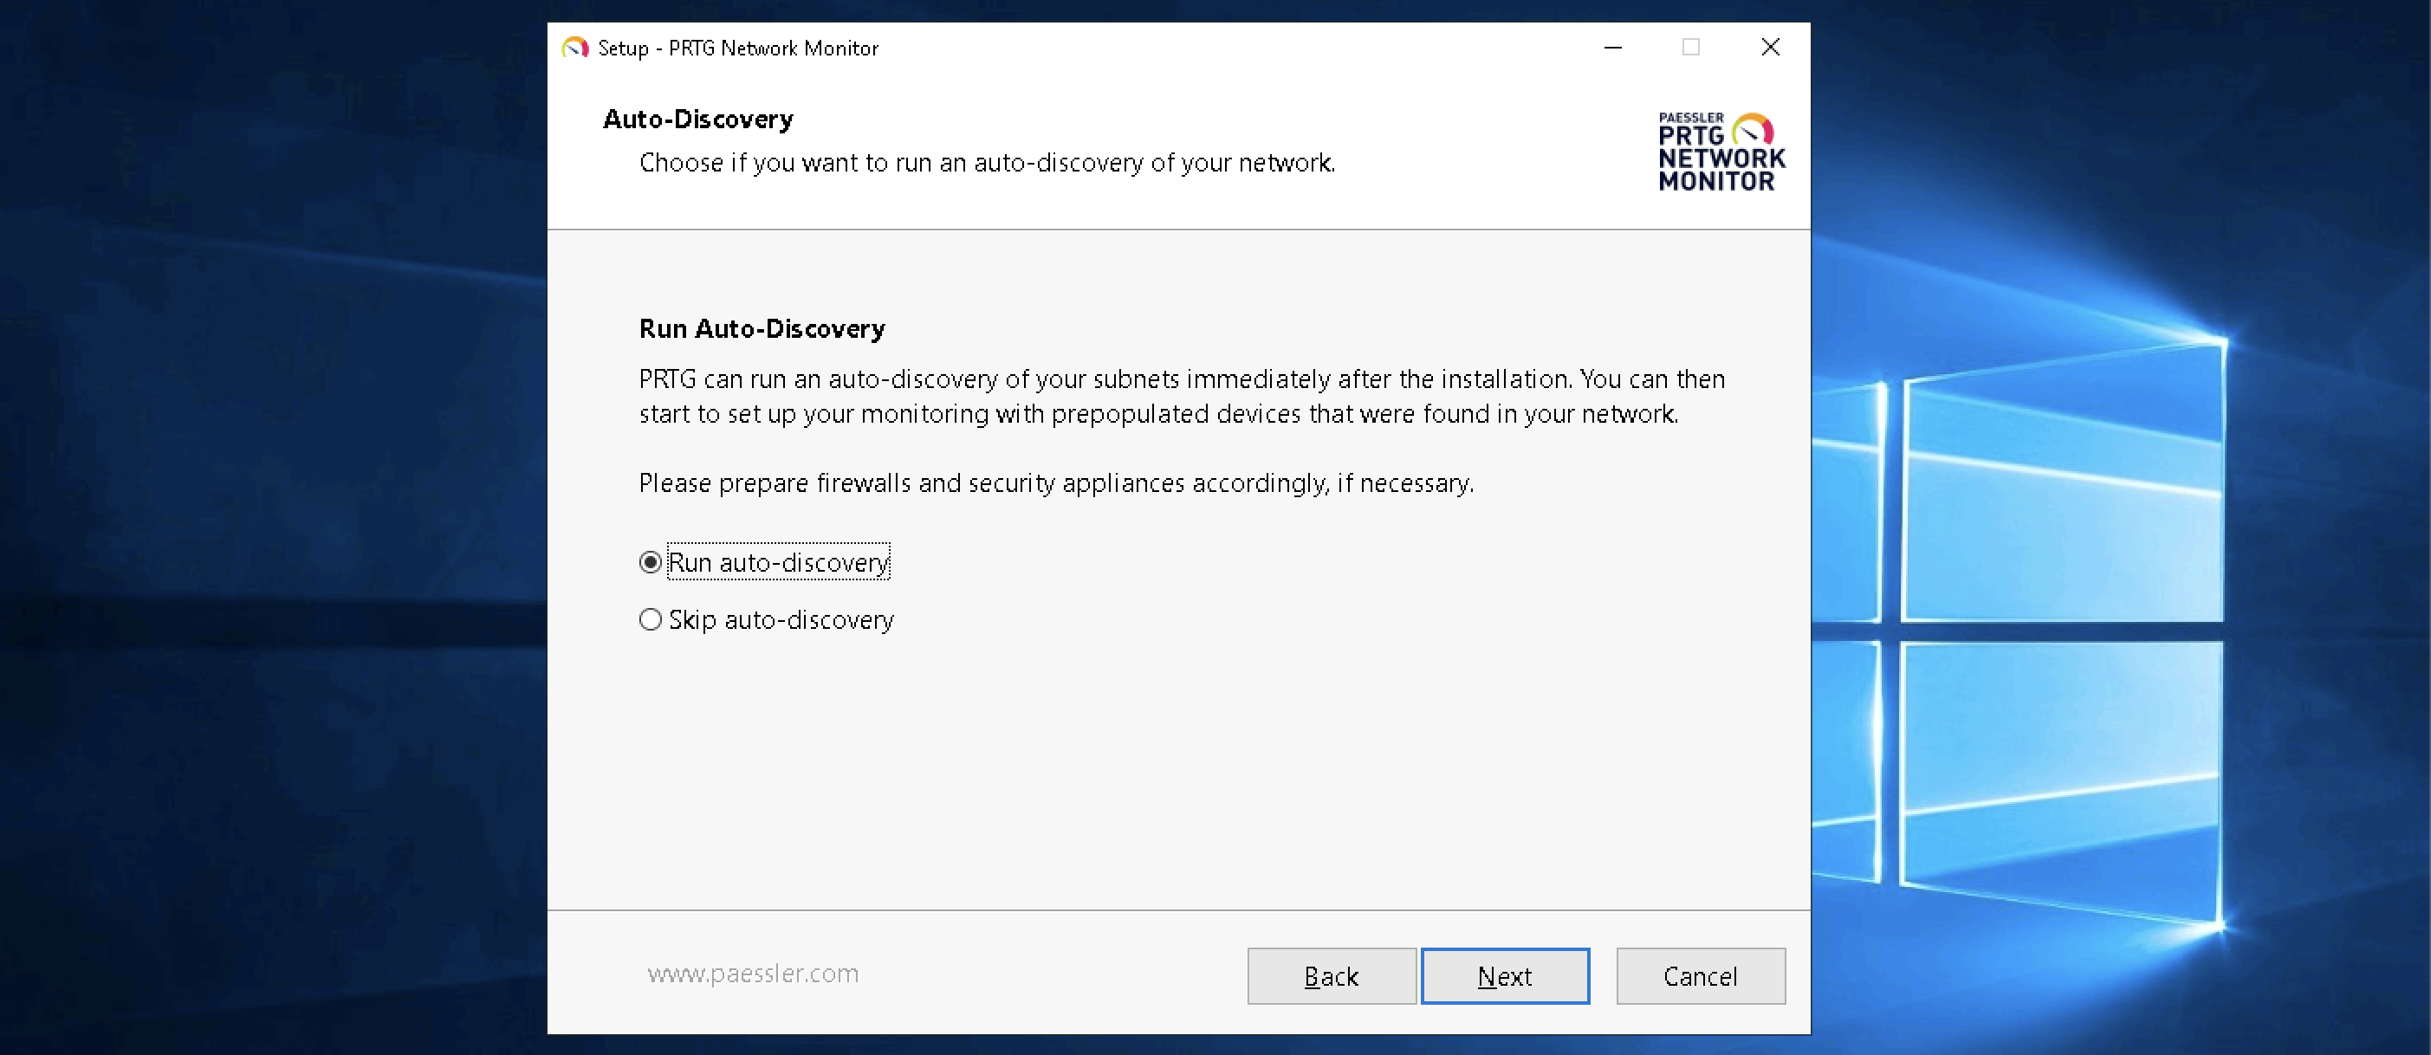Screen dimensions: 2431x1055
Task: Cancel the PRTG setup
Action: pyautogui.click(x=1700, y=975)
